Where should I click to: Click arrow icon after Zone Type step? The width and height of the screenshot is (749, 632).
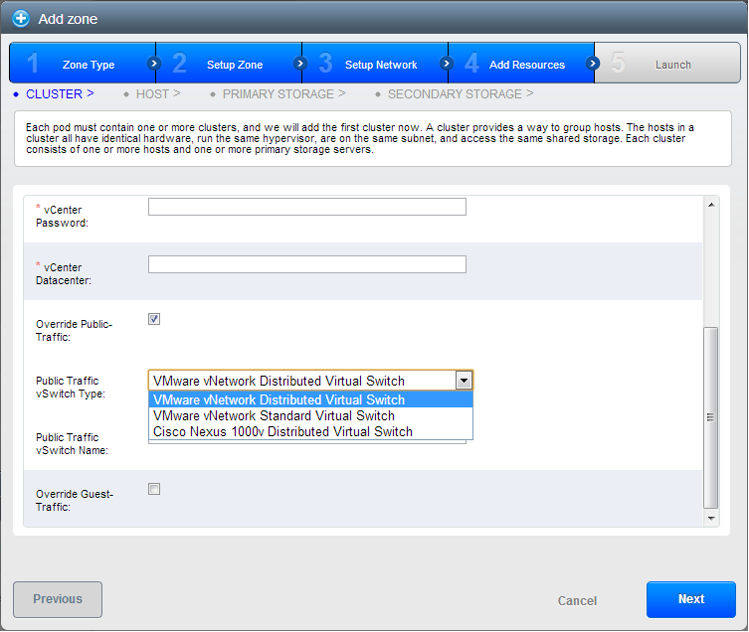coord(153,64)
